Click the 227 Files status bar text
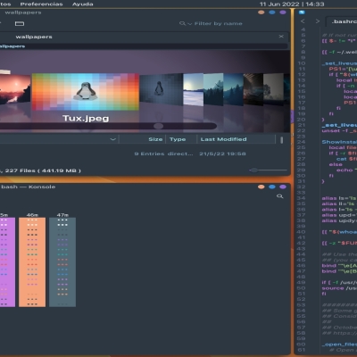This screenshot has width=357, height=357. tap(42, 170)
